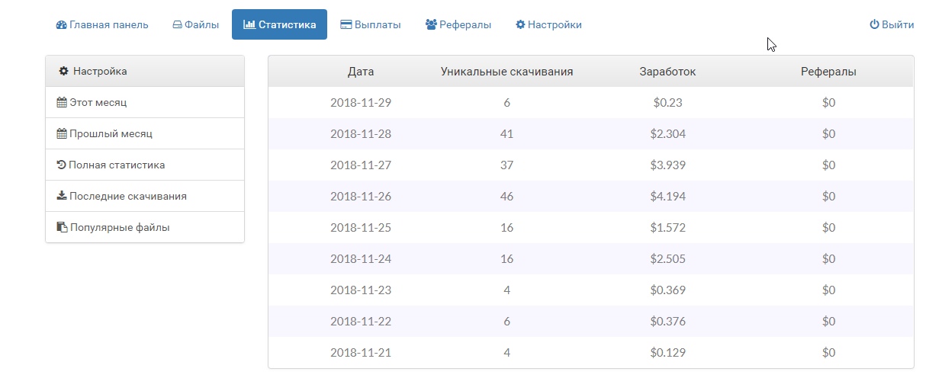Click the users icon next to Рефералы
The height and width of the screenshot is (378, 942).
click(431, 25)
